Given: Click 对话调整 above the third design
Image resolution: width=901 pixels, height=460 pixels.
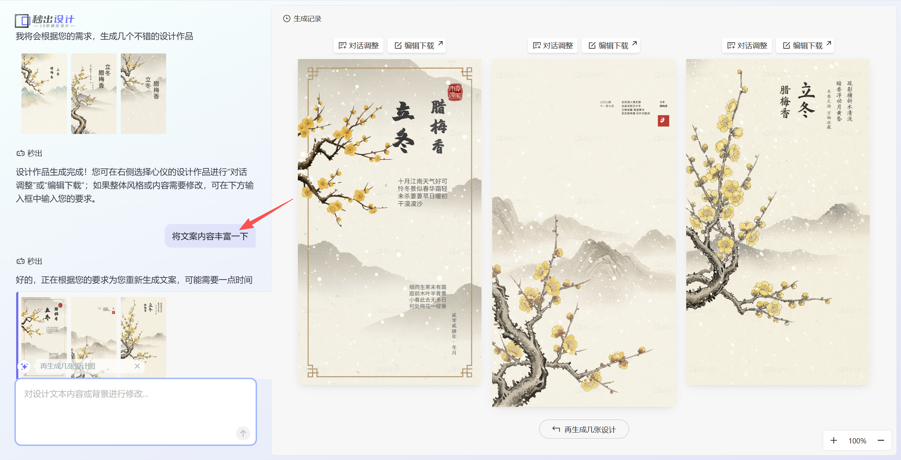Looking at the screenshot, I should (747, 45).
